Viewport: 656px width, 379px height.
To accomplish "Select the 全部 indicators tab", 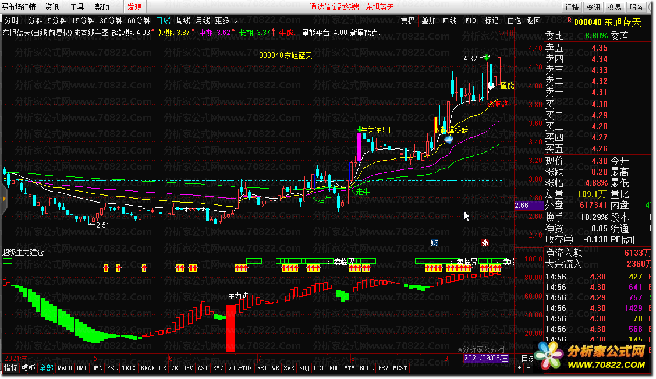I will click(47, 368).
